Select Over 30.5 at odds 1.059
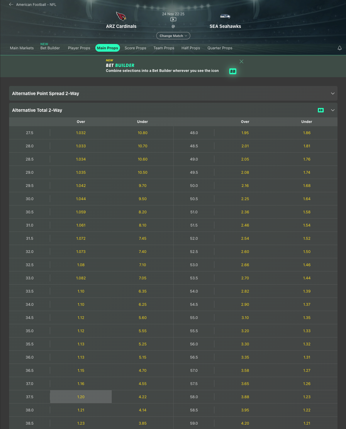The image size is (346, 429). [81, 212]
